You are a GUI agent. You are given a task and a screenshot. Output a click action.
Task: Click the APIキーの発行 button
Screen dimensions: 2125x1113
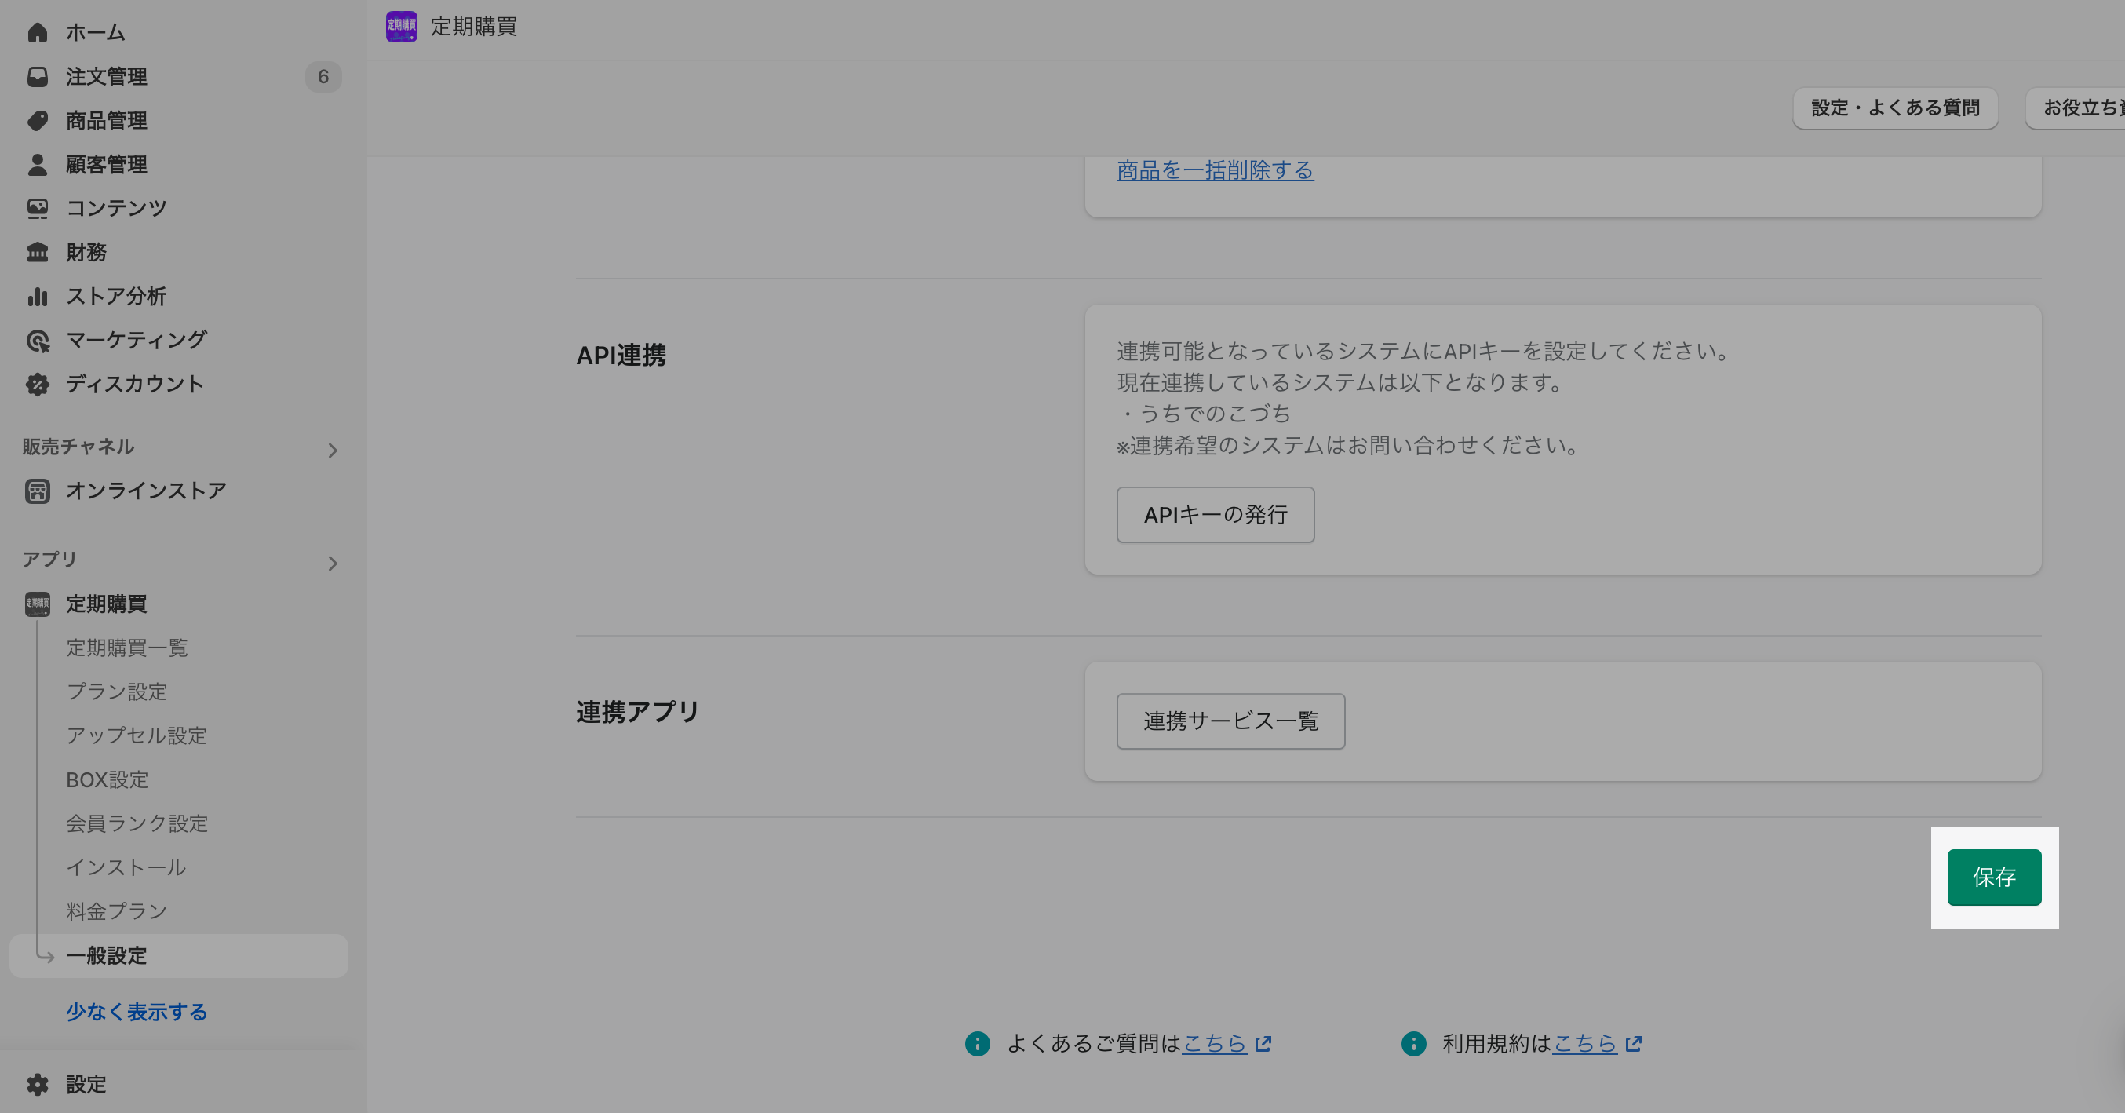coord(1215,515)
